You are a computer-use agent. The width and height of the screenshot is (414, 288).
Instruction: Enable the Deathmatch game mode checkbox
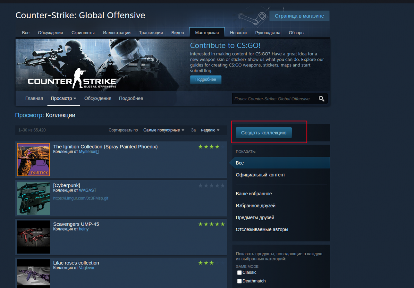pyautogui.click(x=239, y=281)
